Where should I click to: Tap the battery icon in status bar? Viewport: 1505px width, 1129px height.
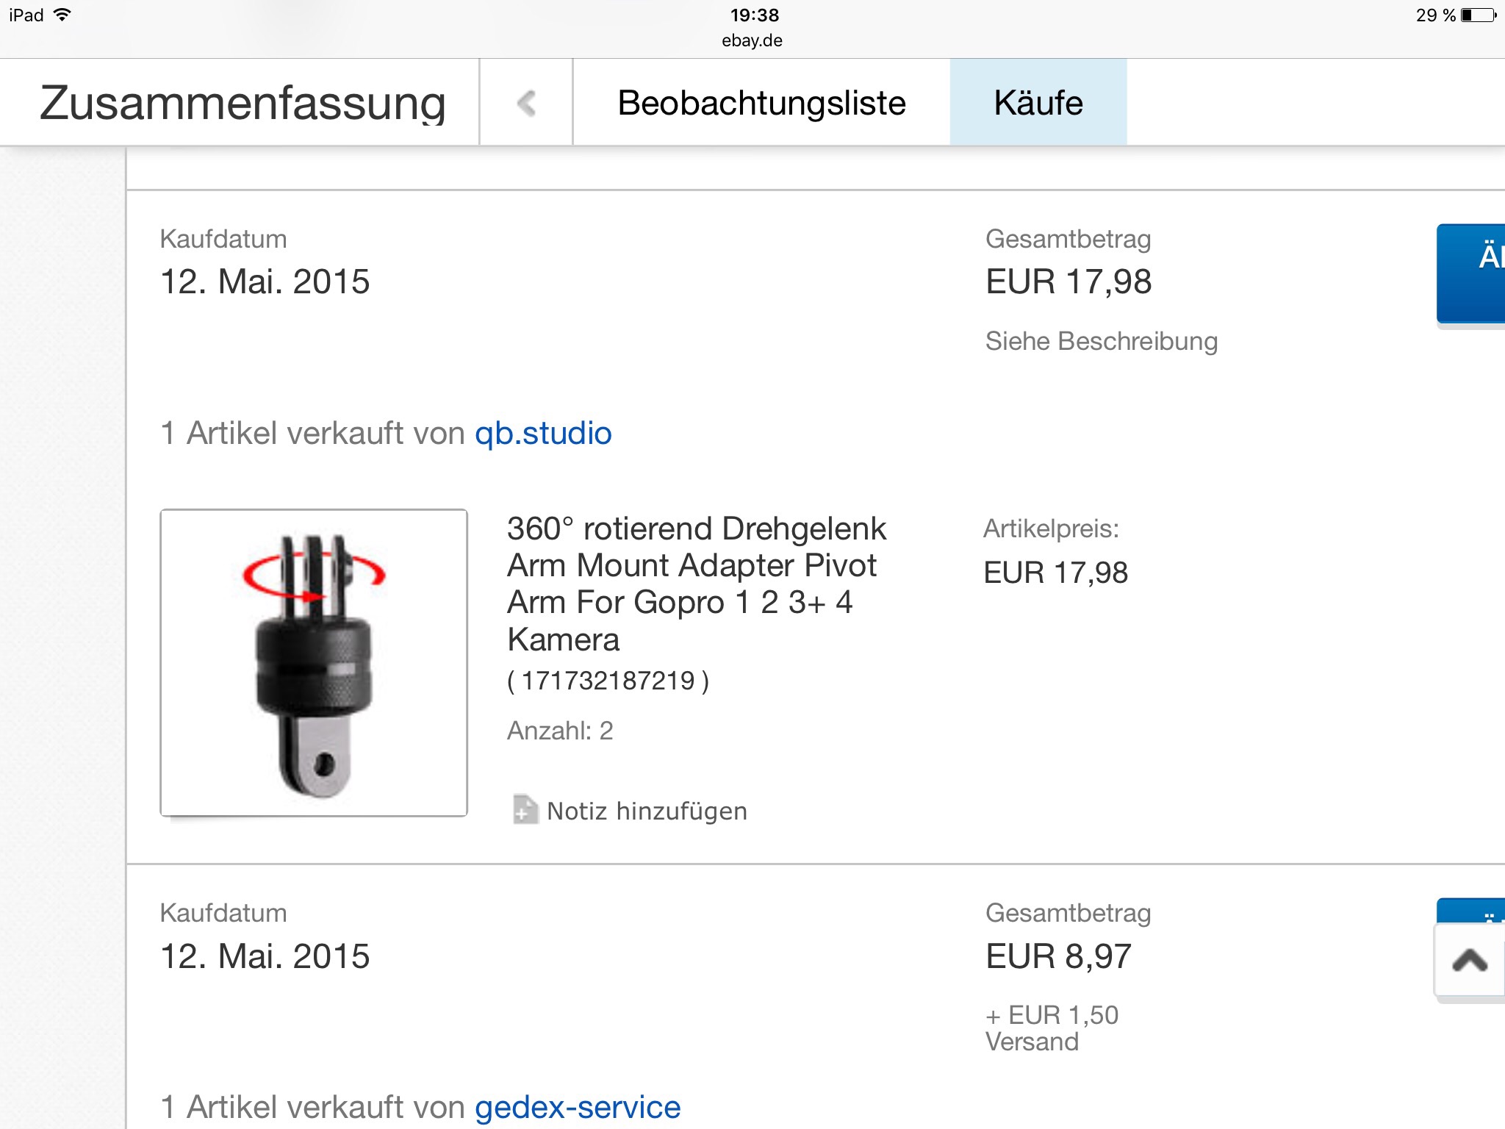1479,15
